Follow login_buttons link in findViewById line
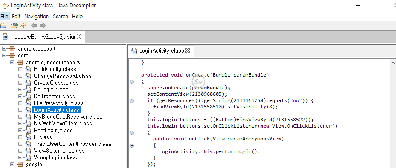This screenshot has height=168, width=396. pos(181,120)
